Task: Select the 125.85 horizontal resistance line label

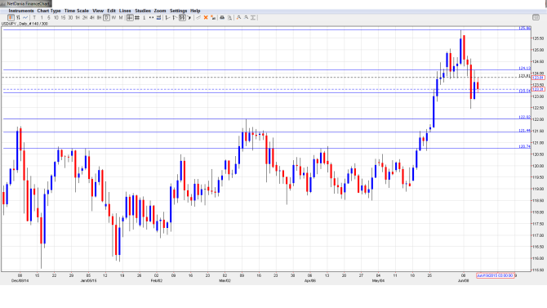Action: point(525,28)
